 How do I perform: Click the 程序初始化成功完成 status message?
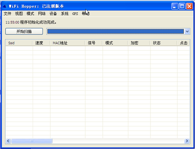(x=38, y=22)
